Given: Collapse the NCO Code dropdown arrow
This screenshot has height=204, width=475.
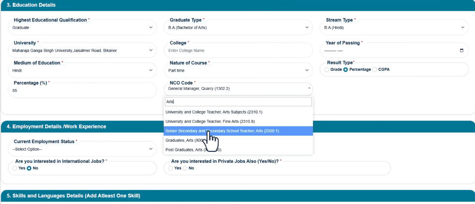Looking at the screenshot, I should point(309,88).
